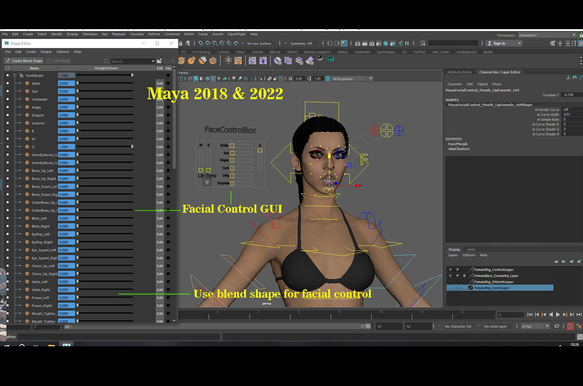583x386 pixels.
Task: Click the color management sRGB icon
Action: (x=328, y=79)
